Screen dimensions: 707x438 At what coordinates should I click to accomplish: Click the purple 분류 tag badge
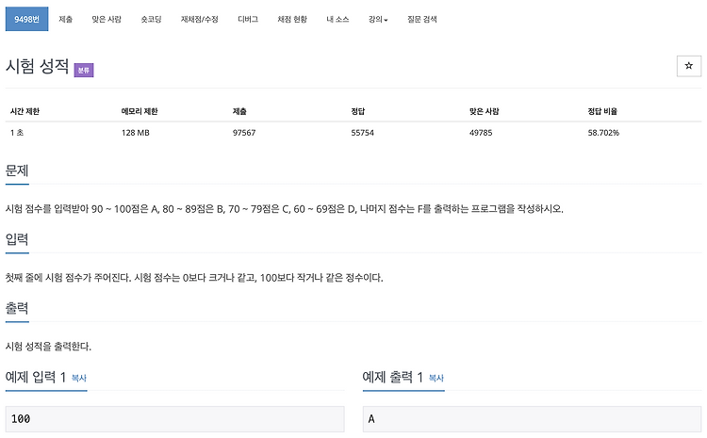pyautogui.click(x=84, y=70)
